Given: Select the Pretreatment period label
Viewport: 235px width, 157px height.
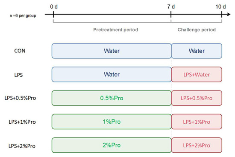Looking at the screenshot, I should [115, 29].
